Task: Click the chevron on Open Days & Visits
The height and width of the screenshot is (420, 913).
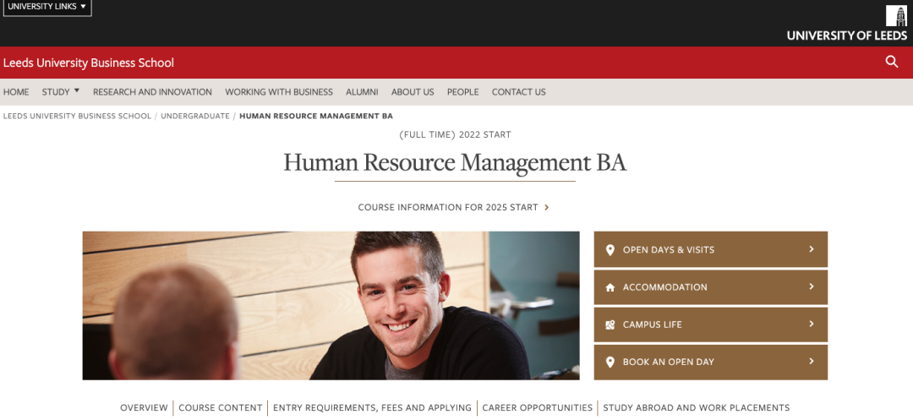Action: [811, 249]
